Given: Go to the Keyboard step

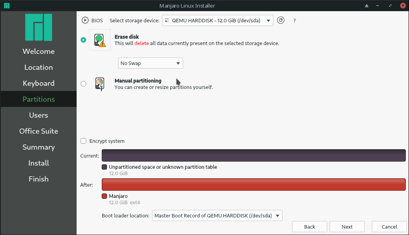Looking at the screenshot, I should click(38, 83).
